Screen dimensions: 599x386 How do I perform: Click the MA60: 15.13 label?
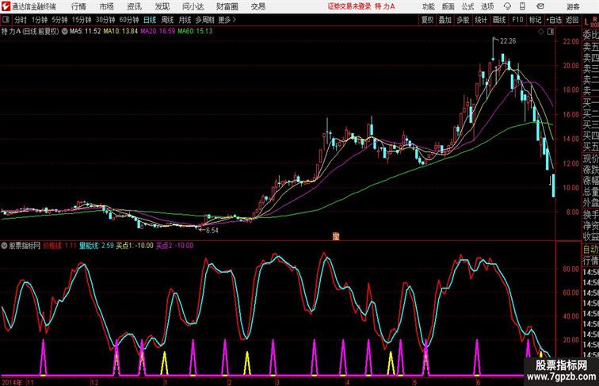pos(195,32)
